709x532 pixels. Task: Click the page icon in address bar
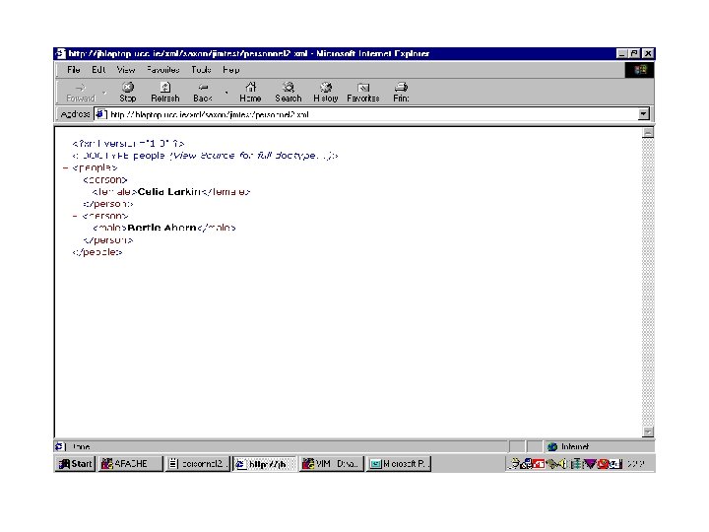(100, 114)
